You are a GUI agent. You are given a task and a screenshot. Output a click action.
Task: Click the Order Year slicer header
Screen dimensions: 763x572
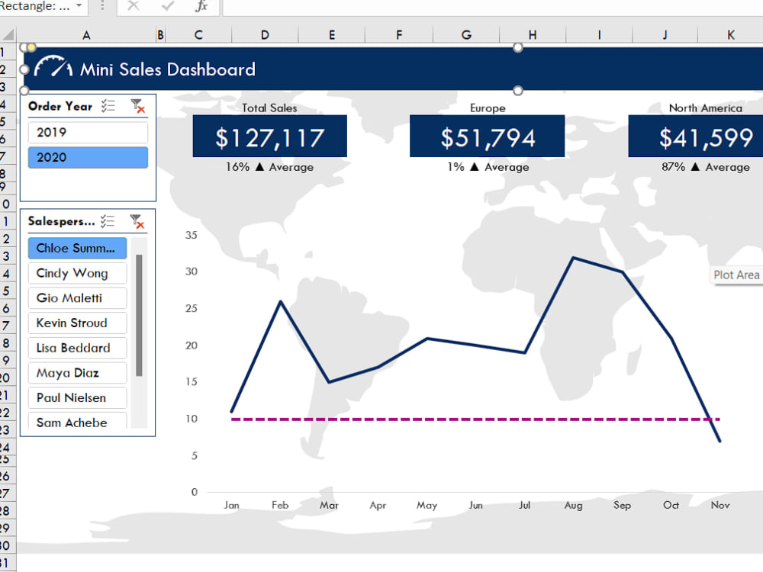tap(60, 106)
